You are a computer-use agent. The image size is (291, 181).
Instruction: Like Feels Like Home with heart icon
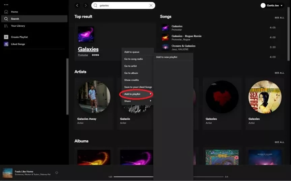57,173
